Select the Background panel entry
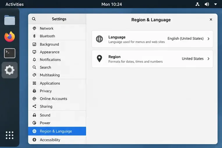 [x=57, y=44]
